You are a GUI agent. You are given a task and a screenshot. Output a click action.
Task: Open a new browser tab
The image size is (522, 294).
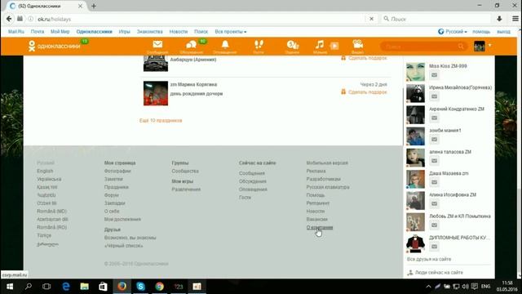tap(94, 6)
